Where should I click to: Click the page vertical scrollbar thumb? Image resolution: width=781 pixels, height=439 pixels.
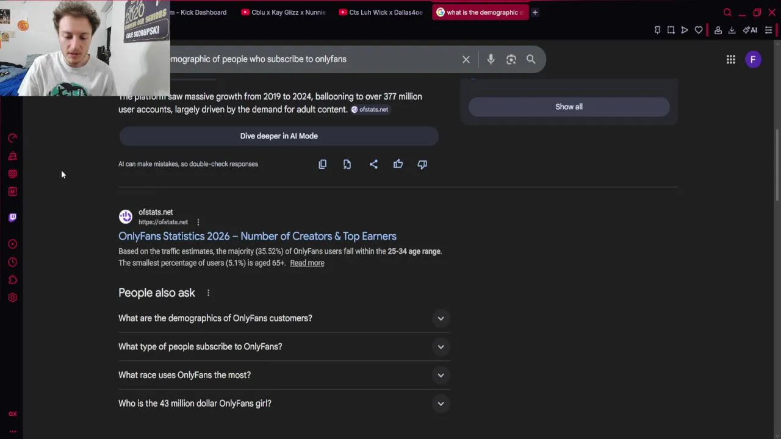click(x=777, y=163)
